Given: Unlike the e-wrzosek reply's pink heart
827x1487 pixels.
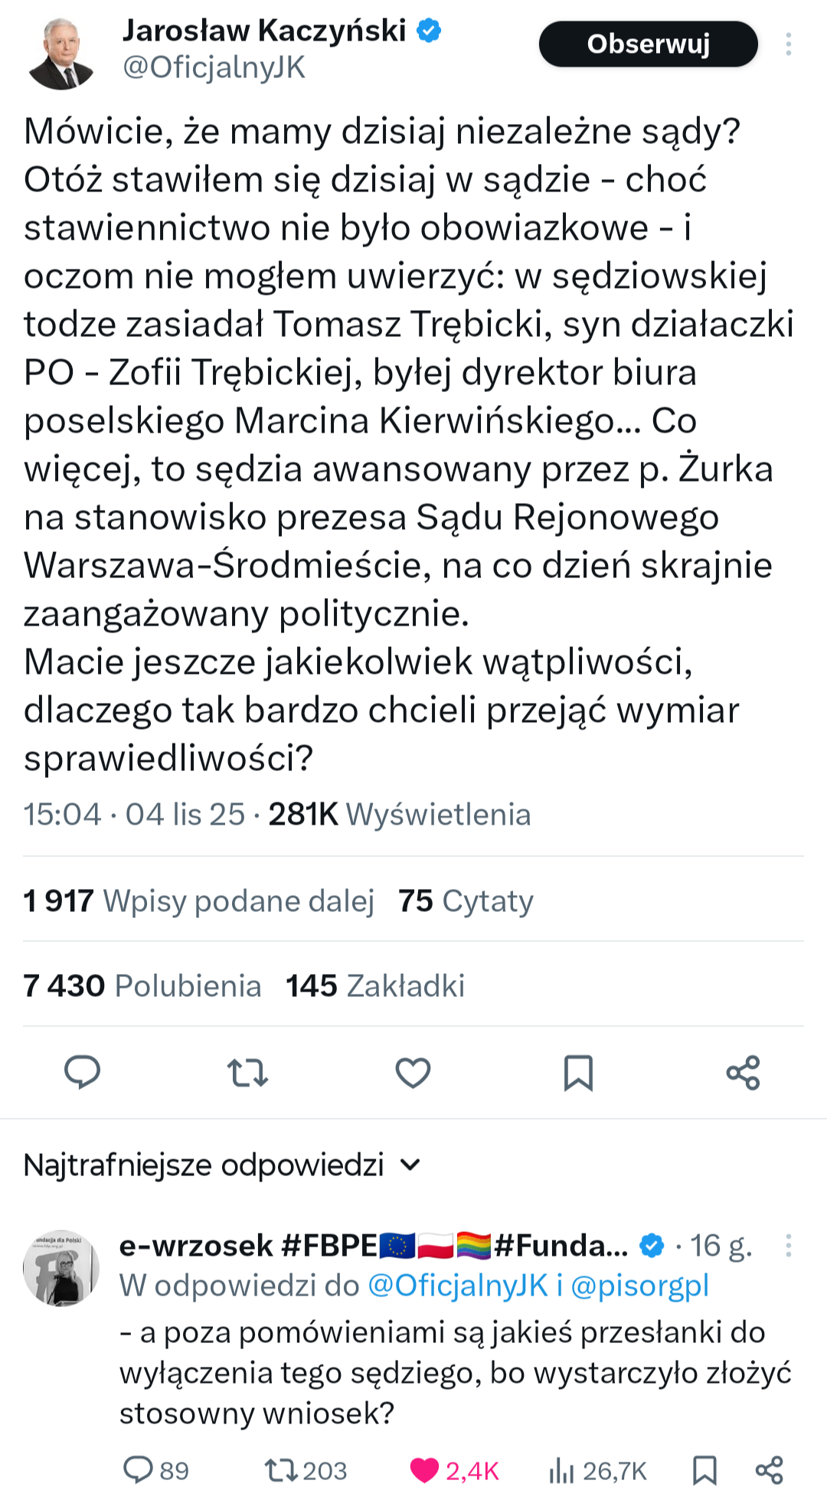Looking at the screenshot, I should click(425, 1470).
